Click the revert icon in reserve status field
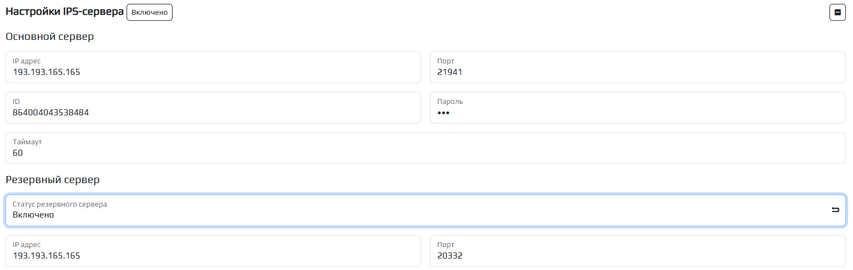Screen dimensions: 853x270 click(x=835, y=210)
